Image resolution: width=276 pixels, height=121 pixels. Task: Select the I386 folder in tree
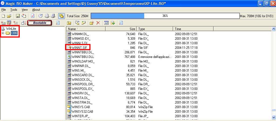14,33
